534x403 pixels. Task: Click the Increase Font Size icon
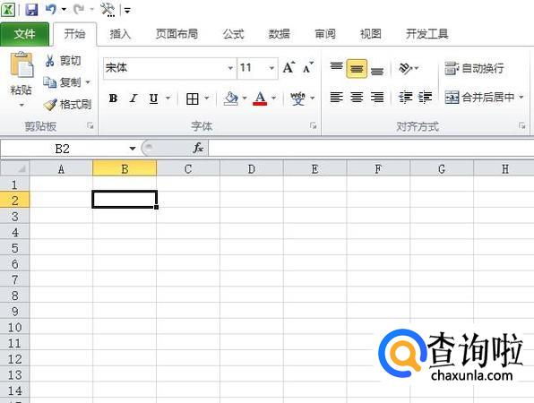289,67
